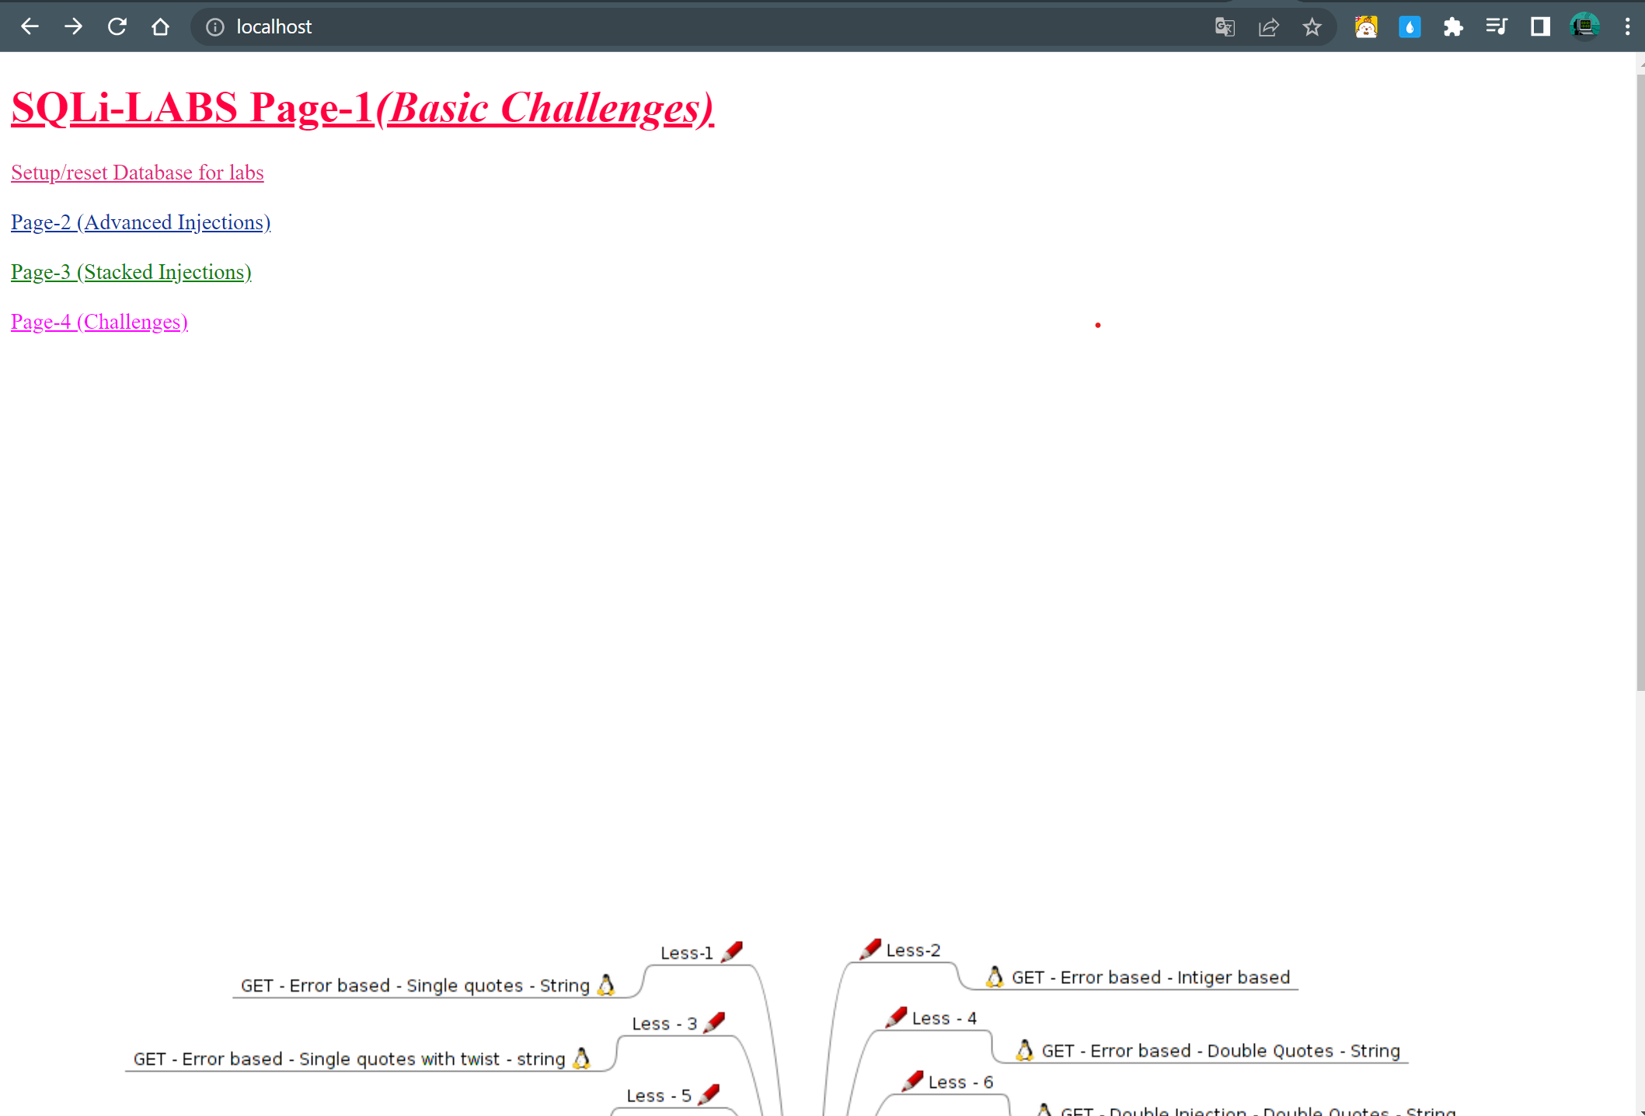Open the user profile avatar
Screen dimensions: 1645x1116
tap(1584, 27)
